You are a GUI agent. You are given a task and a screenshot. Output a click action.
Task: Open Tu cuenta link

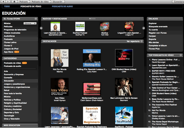pyautogui.click(x=153, y=30)
